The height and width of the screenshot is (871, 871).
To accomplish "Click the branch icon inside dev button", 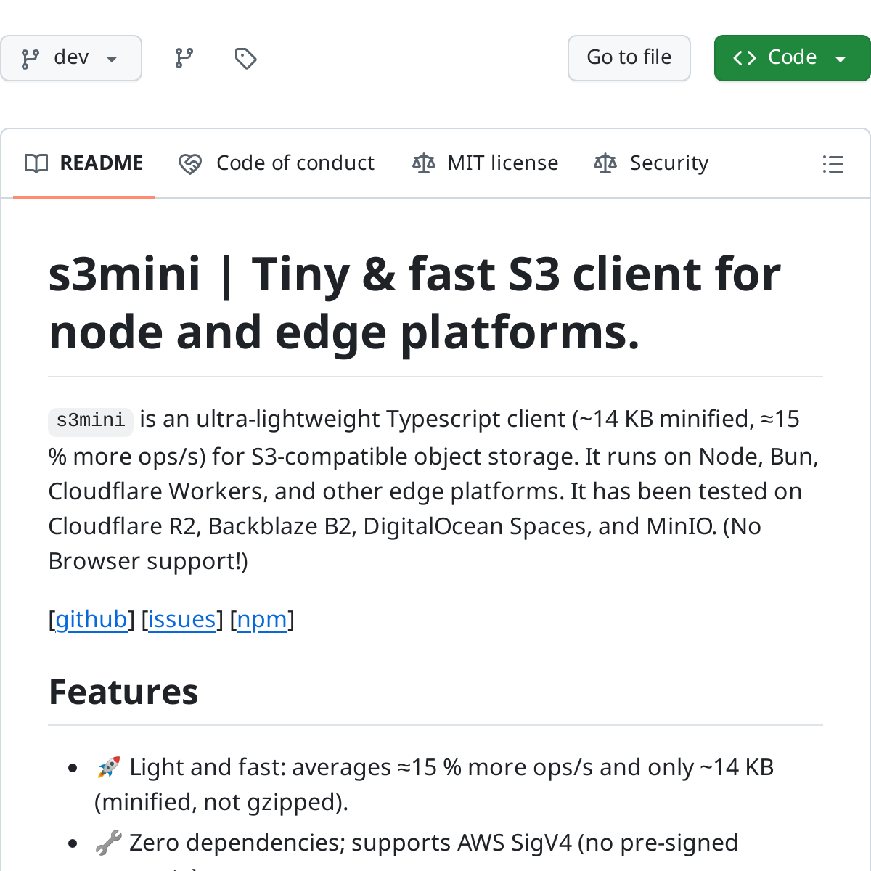I will point(30,59).
